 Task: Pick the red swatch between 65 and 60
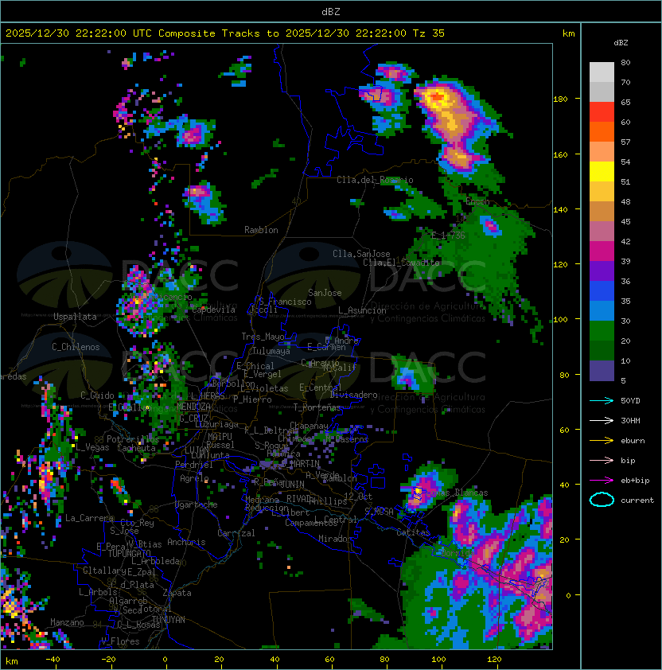point(602,112)
